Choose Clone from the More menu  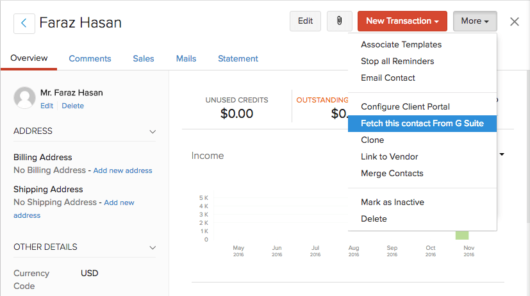(x=372, y=140)
